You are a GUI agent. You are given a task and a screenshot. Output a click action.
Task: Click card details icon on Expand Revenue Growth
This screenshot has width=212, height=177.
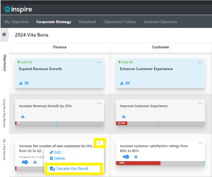click(26, 83)
